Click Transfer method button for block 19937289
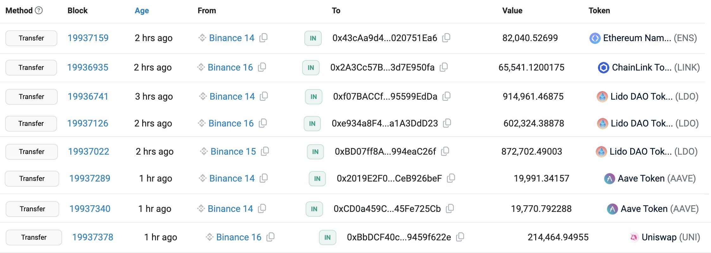The height and width of the screenshot is (253, 711). pyautogui.click(x=32, y=178)
